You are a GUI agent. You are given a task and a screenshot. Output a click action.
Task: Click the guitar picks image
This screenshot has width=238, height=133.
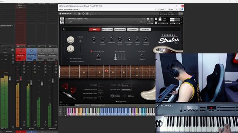click(69, 88)
